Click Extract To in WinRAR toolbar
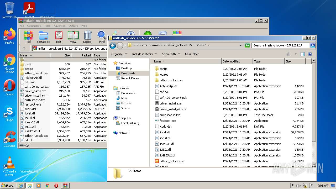The width and height of the screenshot is (336, 189). tap(43, 37)
